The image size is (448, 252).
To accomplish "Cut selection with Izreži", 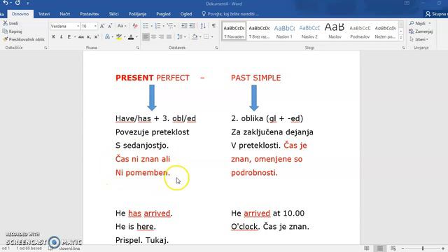I will coord(10,23).
